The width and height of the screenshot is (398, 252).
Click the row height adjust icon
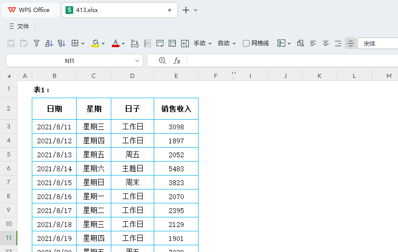[x=134, y=43]
